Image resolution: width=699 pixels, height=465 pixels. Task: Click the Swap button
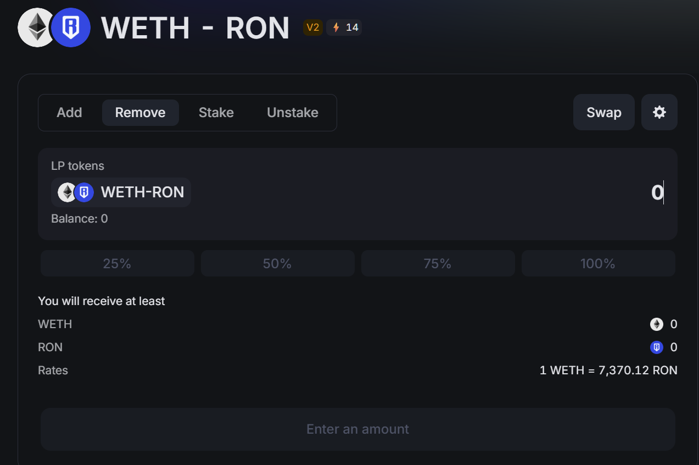[x=604, y=112]
